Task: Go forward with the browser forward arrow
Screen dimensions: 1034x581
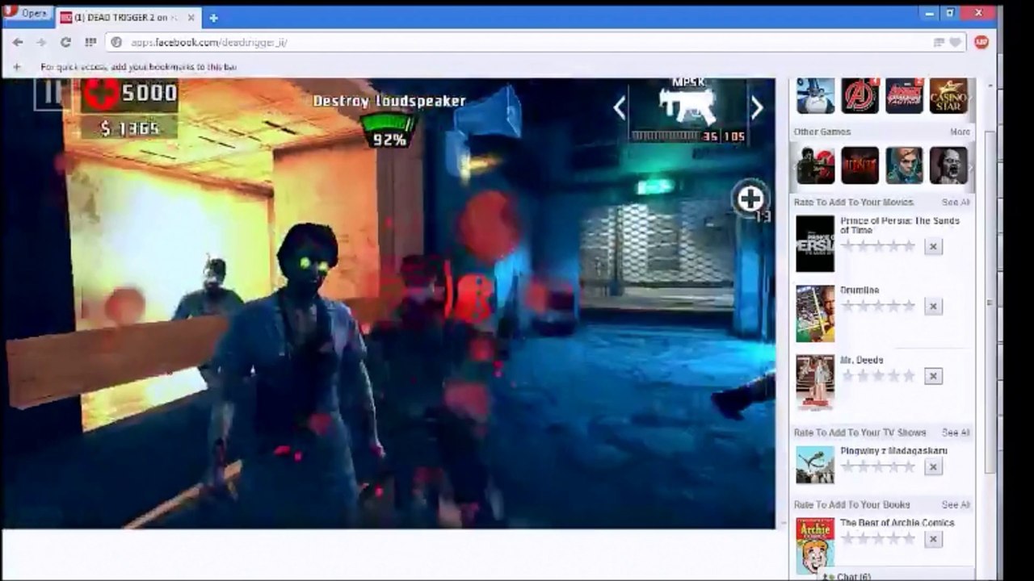Action: [x=41, y=42]
